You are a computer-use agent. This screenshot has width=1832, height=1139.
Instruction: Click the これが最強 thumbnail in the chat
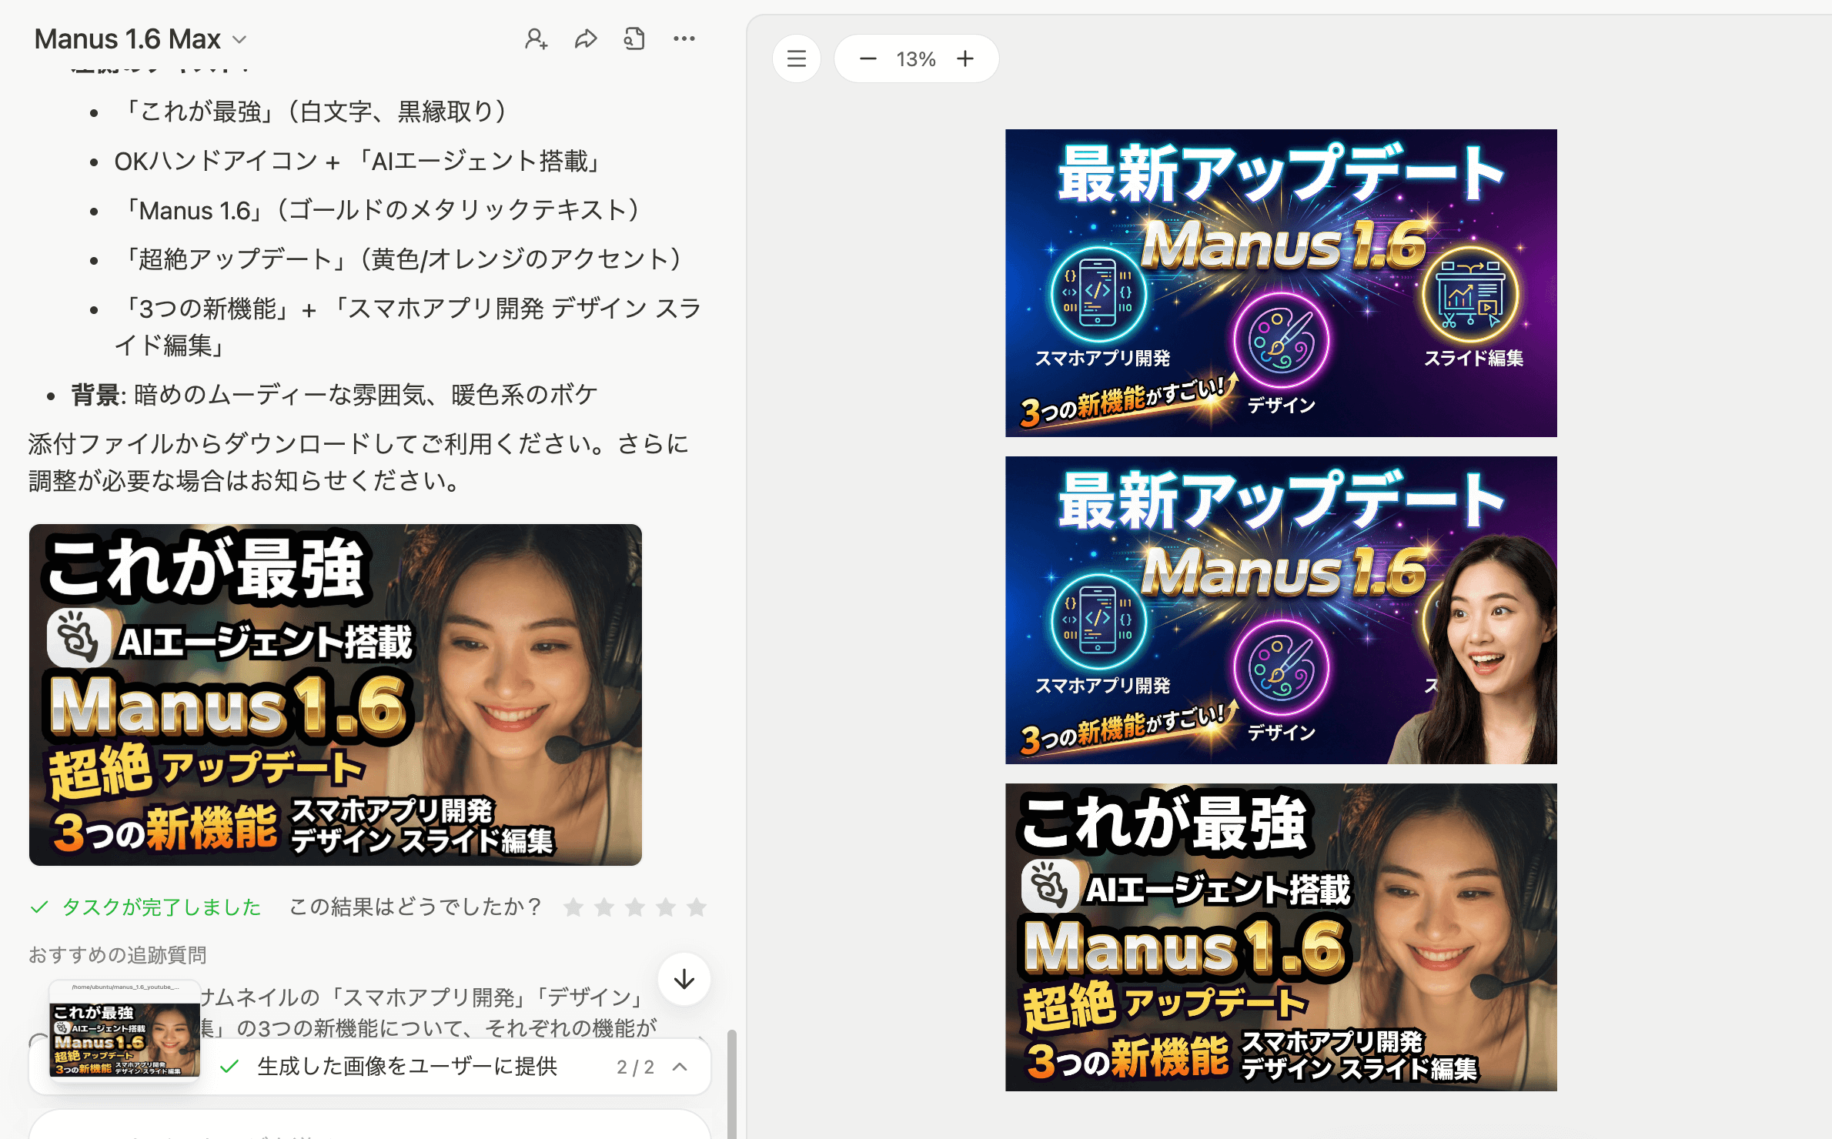[335, 695]
